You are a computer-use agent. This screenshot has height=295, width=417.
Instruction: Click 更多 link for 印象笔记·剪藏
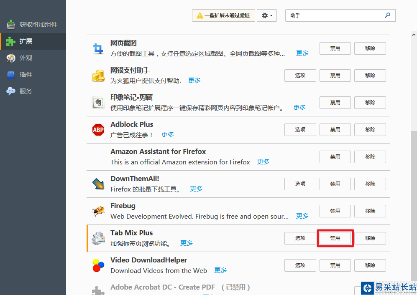tap(299, 107)
